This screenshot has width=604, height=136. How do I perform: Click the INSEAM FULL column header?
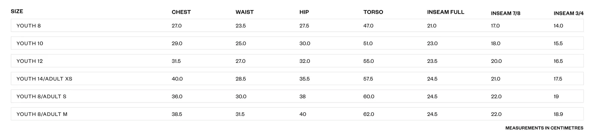[446, 12]
